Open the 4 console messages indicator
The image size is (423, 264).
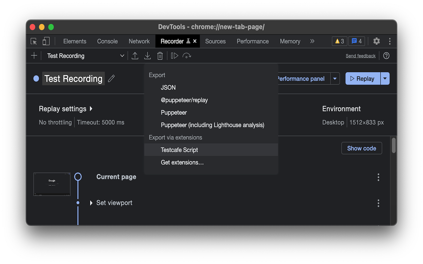[357, 41]
